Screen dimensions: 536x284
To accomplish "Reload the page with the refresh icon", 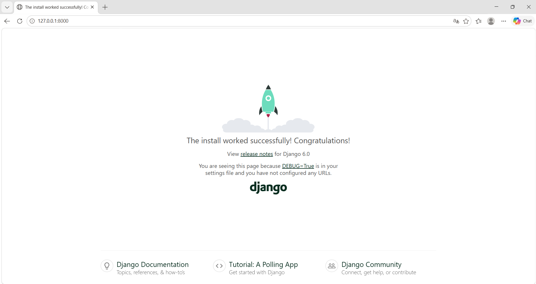I will [x=20, y=21].
